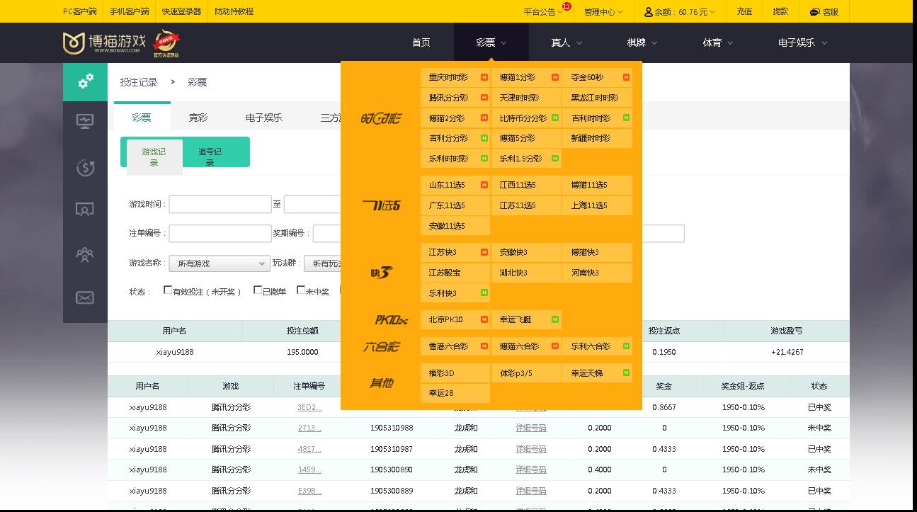Click the 游戏时间 start date field
Image resolution: width=917 pixels, height=512 pixels.
click(220, 204)
